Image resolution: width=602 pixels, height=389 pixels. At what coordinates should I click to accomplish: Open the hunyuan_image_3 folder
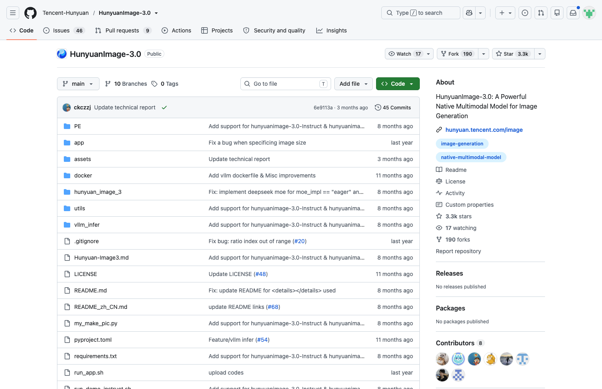click(98, 192)
